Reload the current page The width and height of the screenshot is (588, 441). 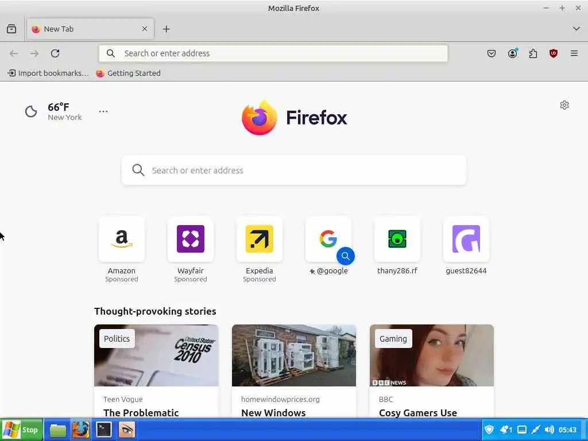point(55,53)
